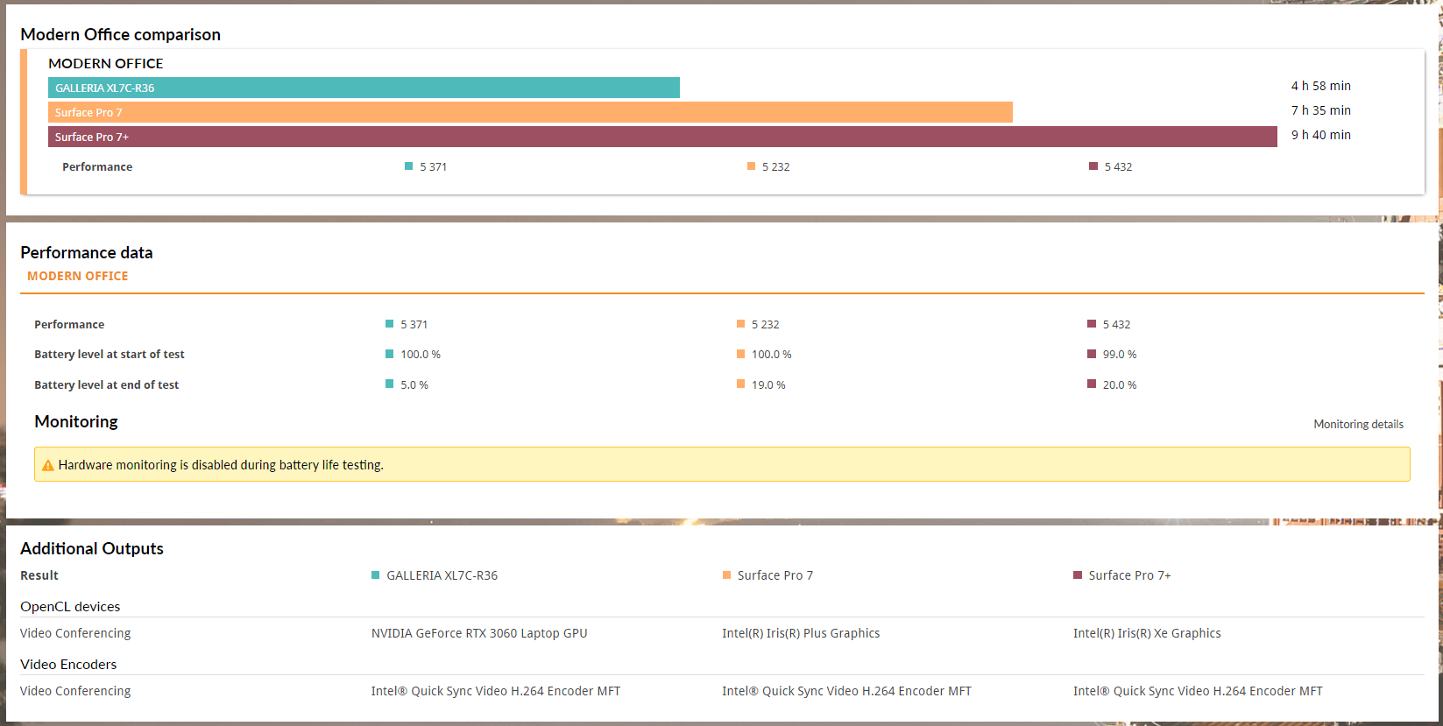1443x726 pixels.
Task: Click the 19.0 % end battery value
Action: (x=768, y=385)
